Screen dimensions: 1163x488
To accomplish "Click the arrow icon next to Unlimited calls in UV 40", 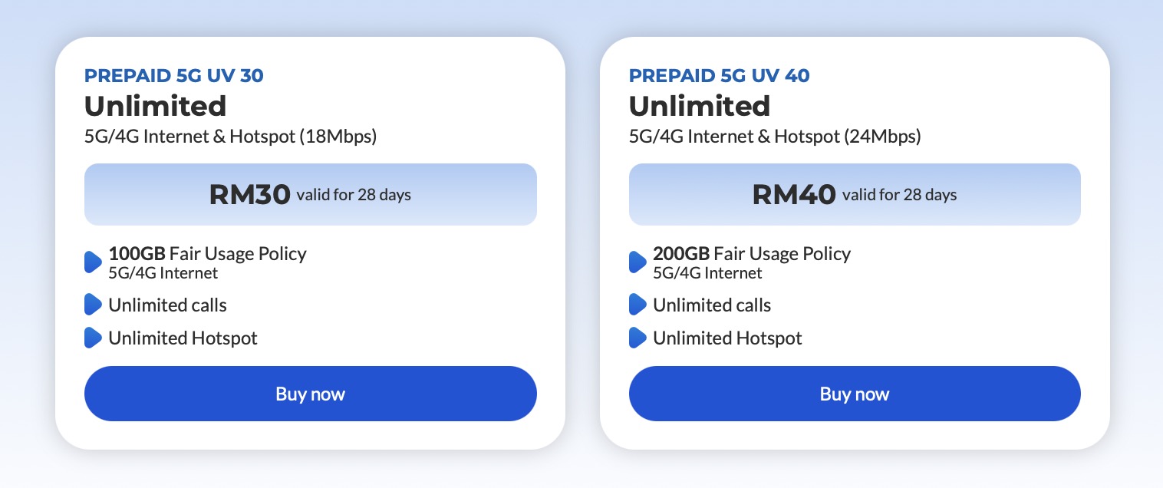I will tap(638, 305).
